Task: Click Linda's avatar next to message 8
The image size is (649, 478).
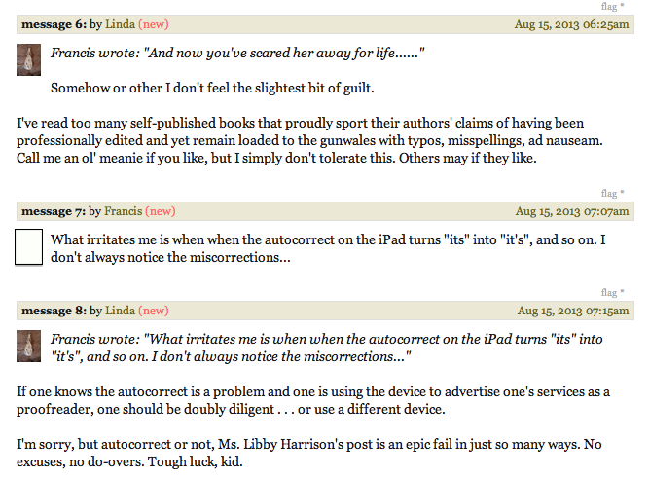Action: pos(28,346)
